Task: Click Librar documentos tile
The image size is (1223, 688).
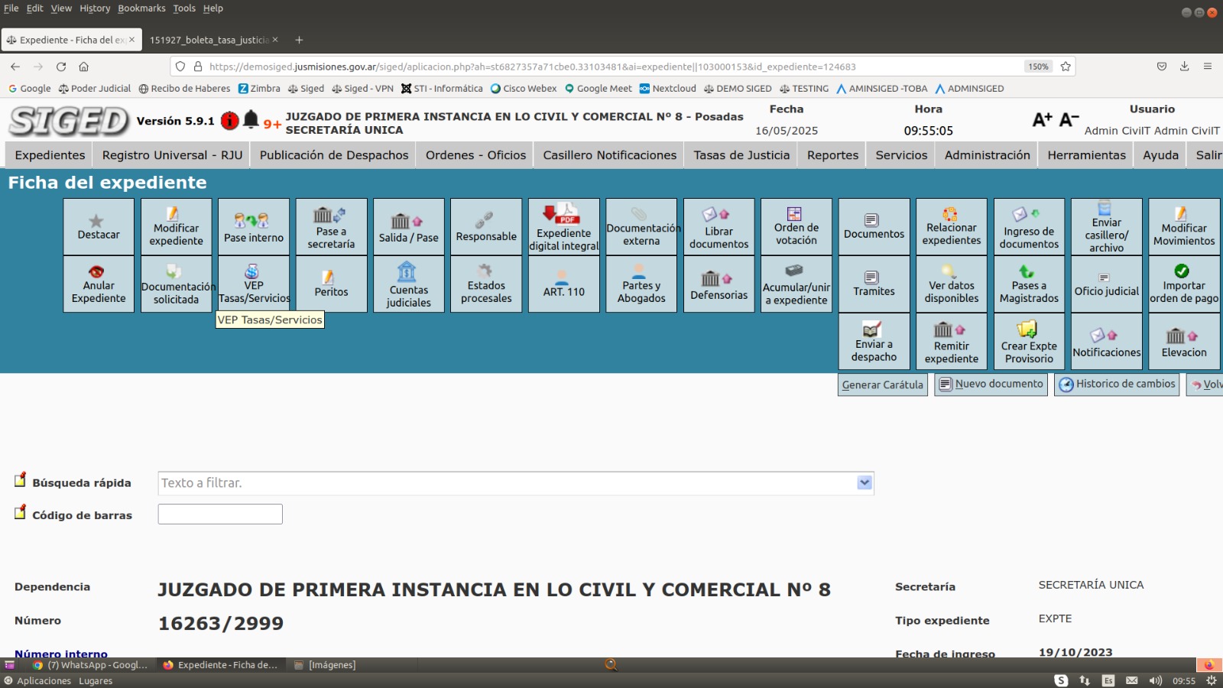Action: point(719,227)
